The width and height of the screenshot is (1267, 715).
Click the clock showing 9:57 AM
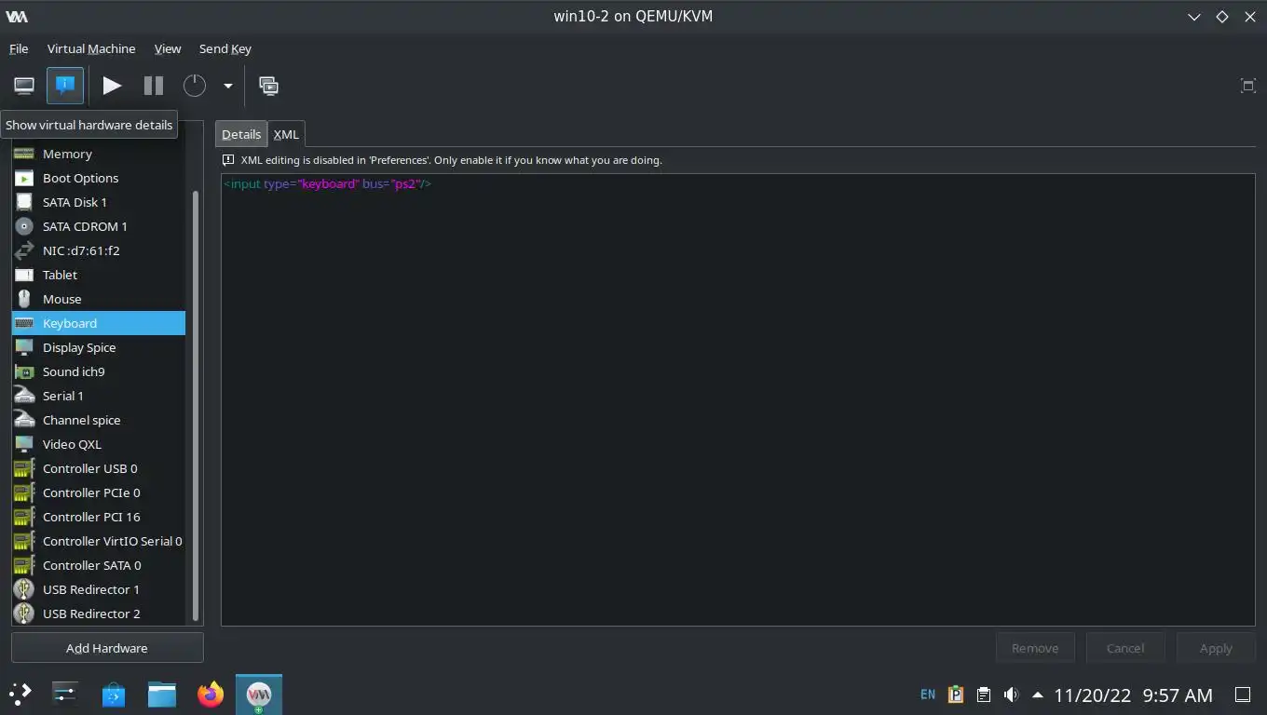1178,695
